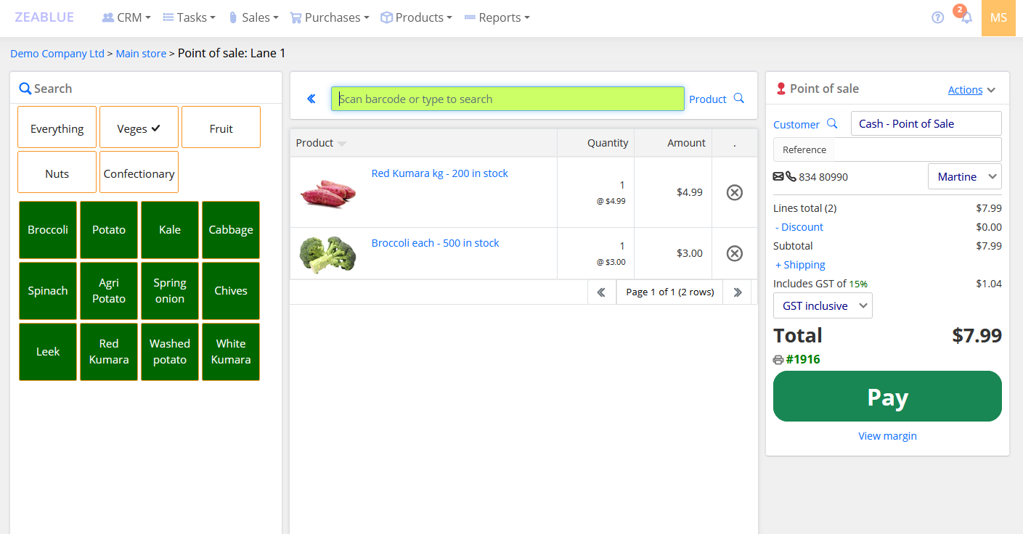Open the notifications bell icon

click(966, 18)
